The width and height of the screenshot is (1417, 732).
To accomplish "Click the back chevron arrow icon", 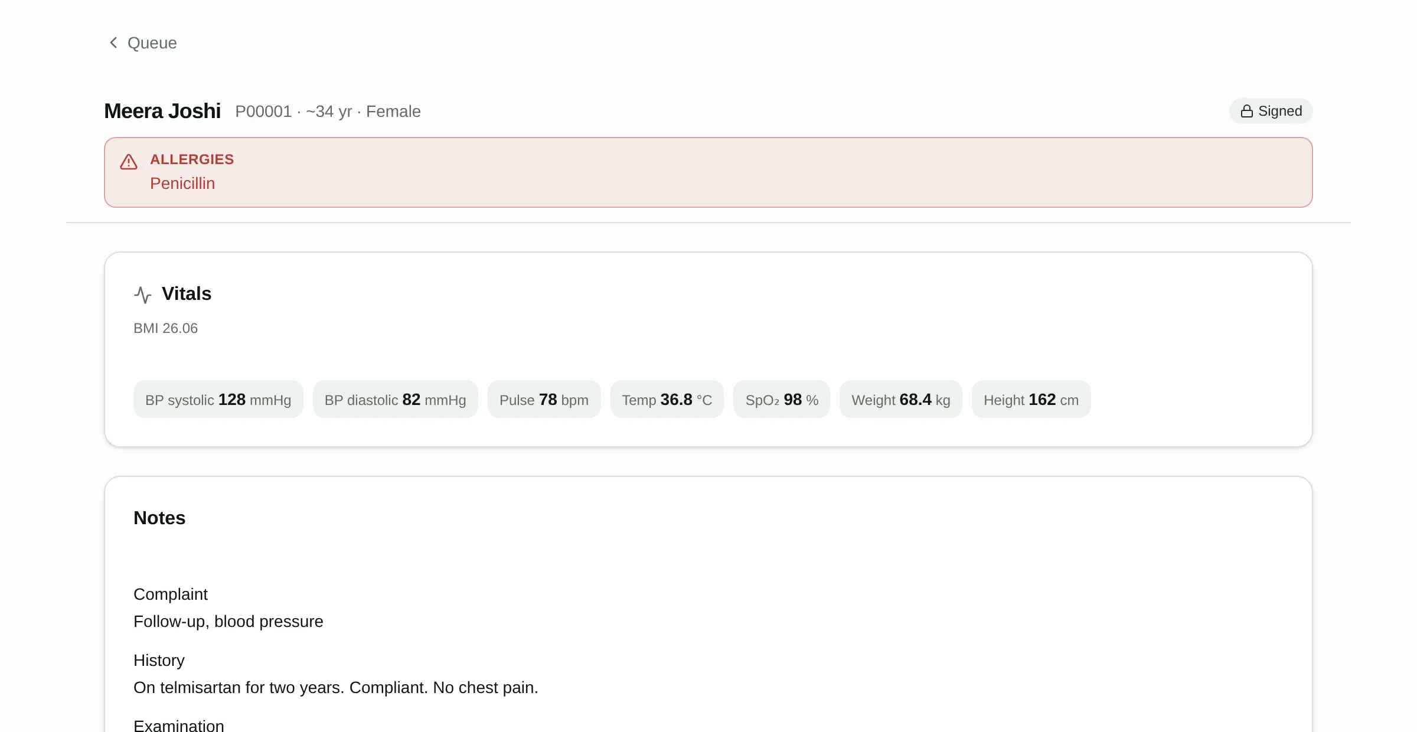I will [x=113, y=43].
